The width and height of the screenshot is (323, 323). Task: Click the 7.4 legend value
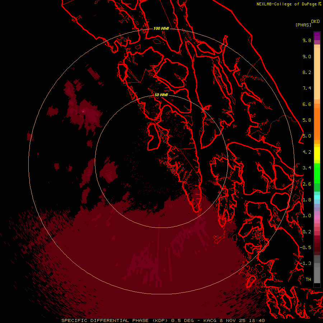click(x=307, y=88)
